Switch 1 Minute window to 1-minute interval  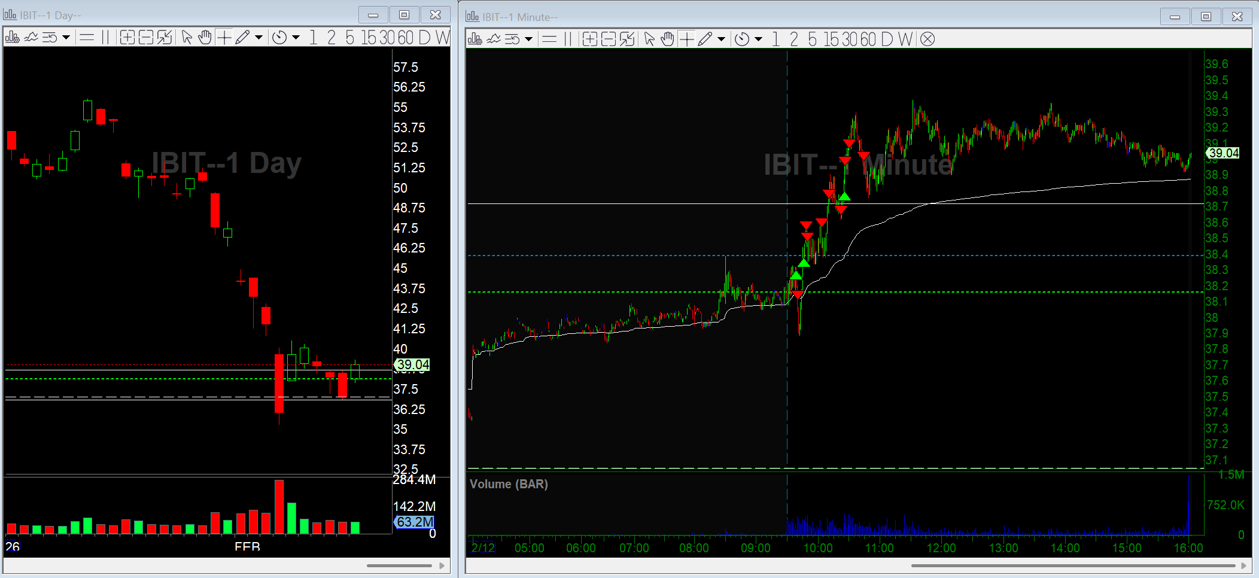click(776, 39)
